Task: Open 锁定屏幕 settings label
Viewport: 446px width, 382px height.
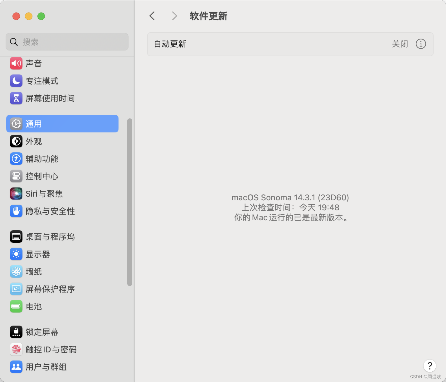Action: tap(42, 332)
